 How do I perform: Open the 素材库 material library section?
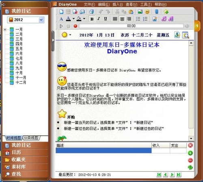pos(25,167)
